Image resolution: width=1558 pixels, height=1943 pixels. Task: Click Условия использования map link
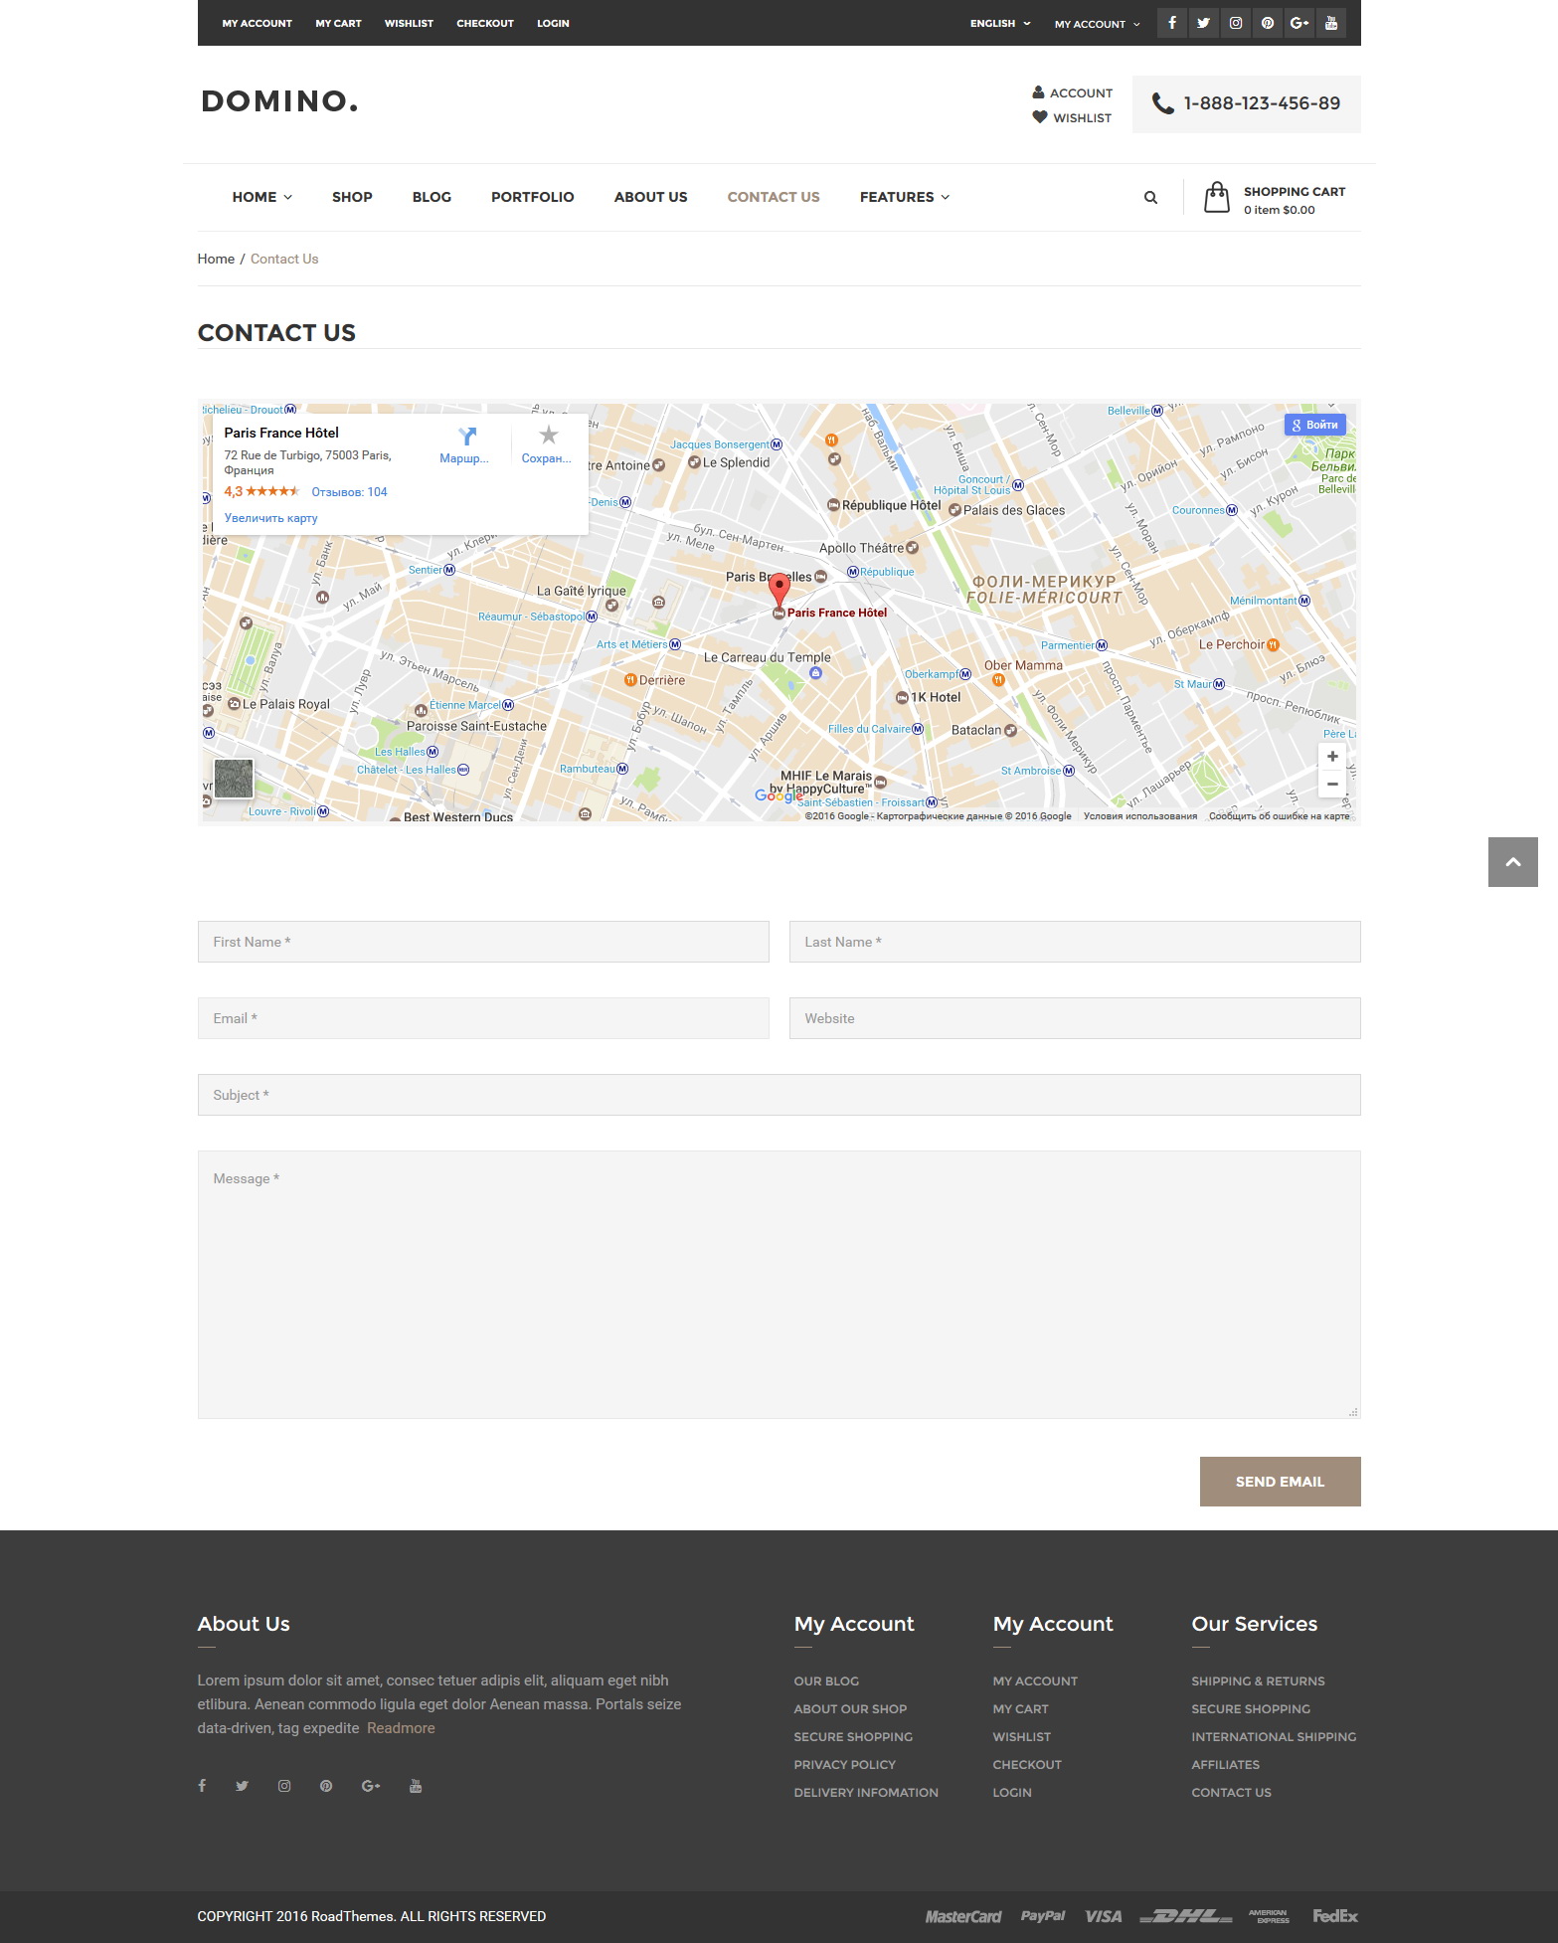1140,816
